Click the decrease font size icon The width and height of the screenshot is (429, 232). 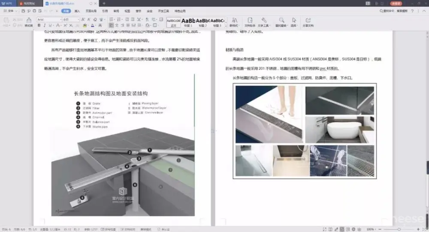89,19
